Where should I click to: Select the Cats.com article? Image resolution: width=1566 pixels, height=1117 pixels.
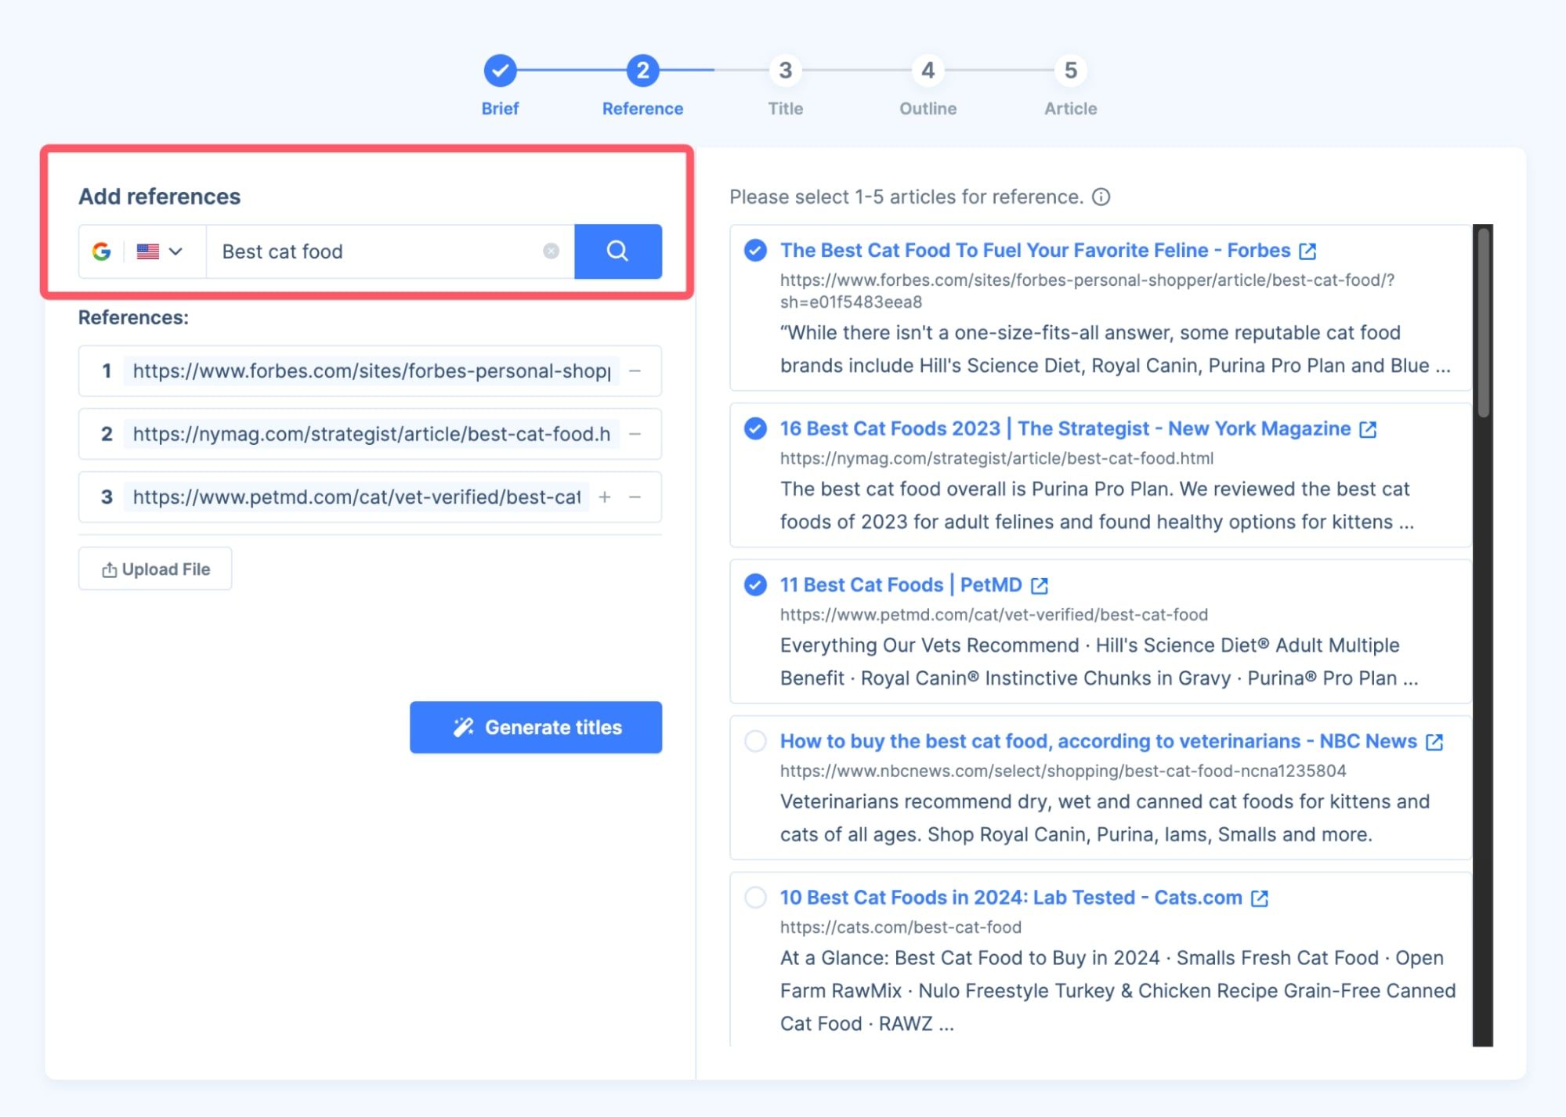755,898
